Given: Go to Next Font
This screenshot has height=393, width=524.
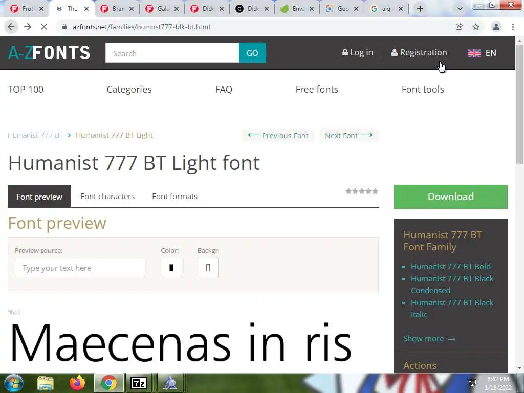Looking at the screenshot, I should (349, 135).
